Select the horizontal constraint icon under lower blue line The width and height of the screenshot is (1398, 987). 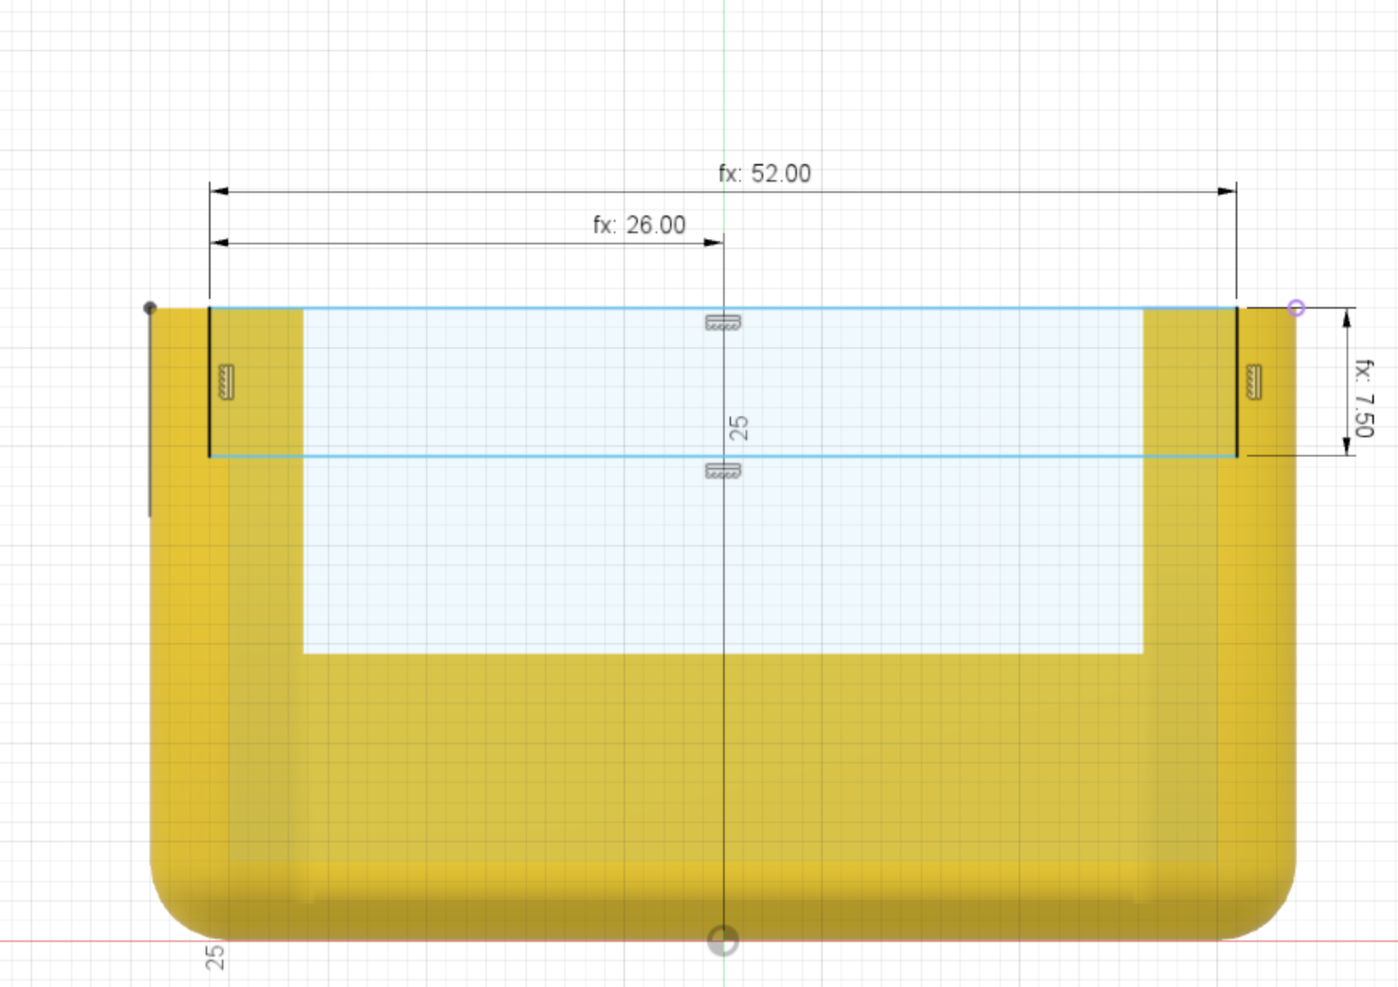[722, 471]
